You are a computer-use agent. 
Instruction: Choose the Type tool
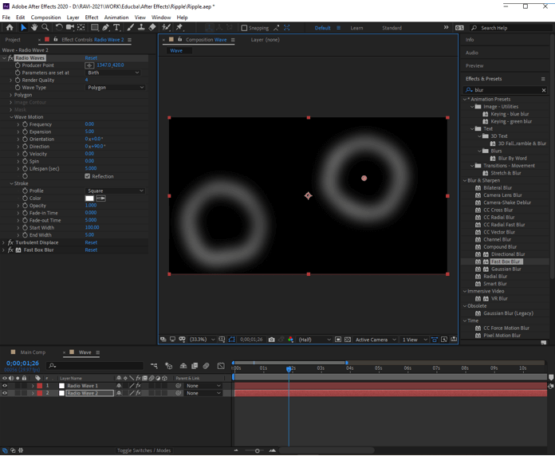[x=116, y=28]
